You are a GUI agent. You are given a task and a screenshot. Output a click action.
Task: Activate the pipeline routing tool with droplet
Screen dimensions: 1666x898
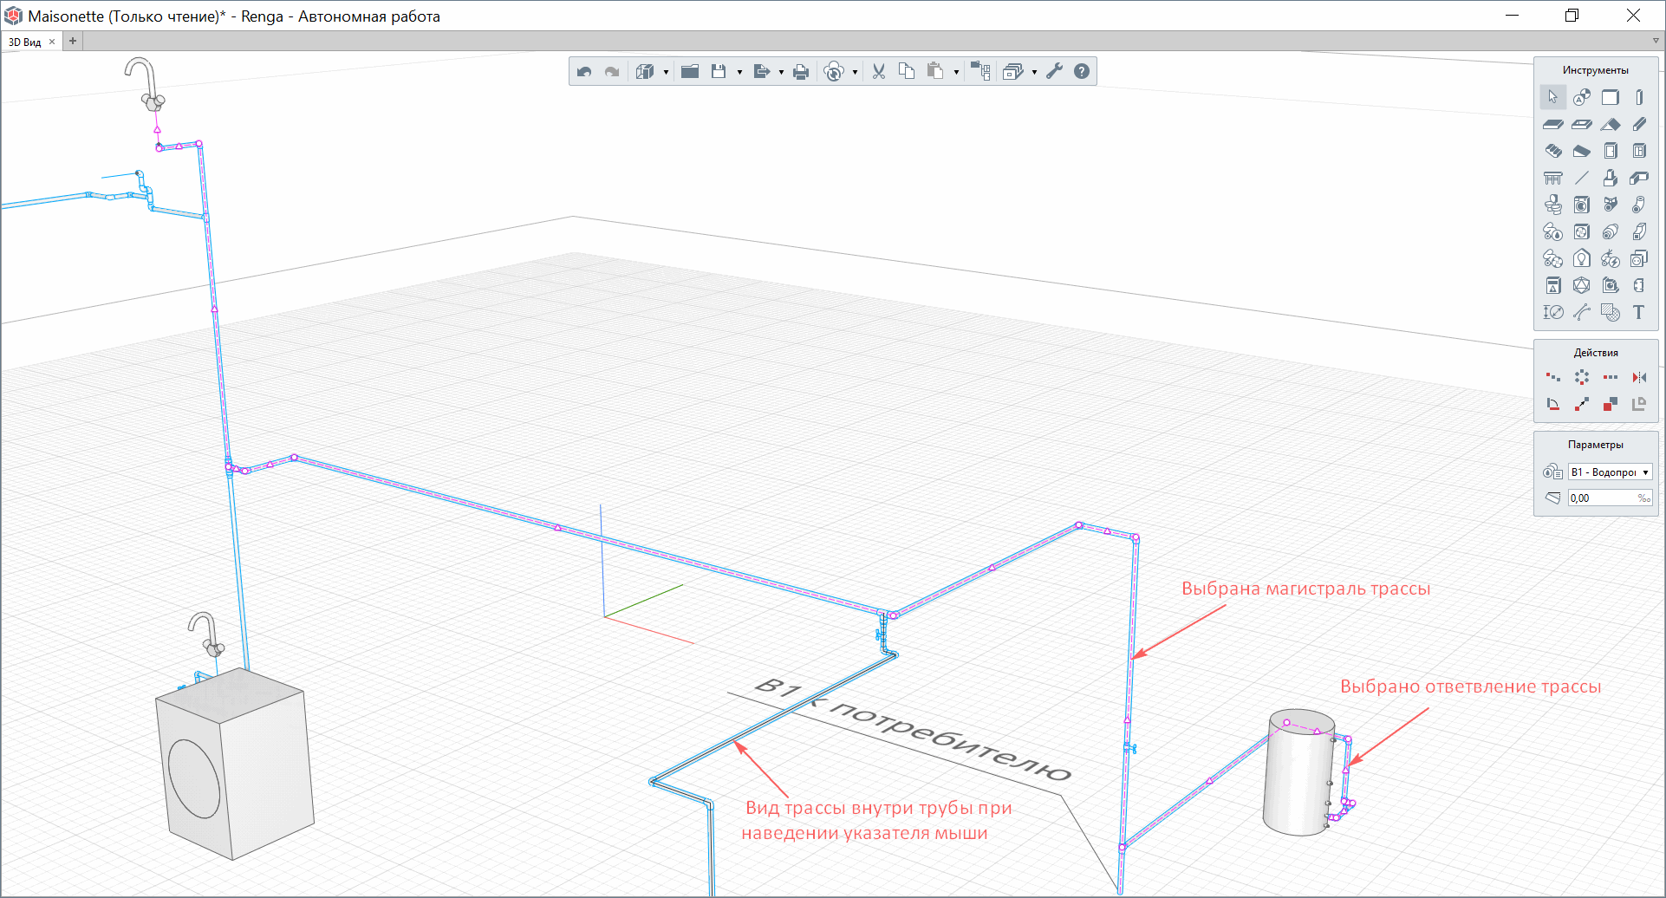coord(1552,231)
